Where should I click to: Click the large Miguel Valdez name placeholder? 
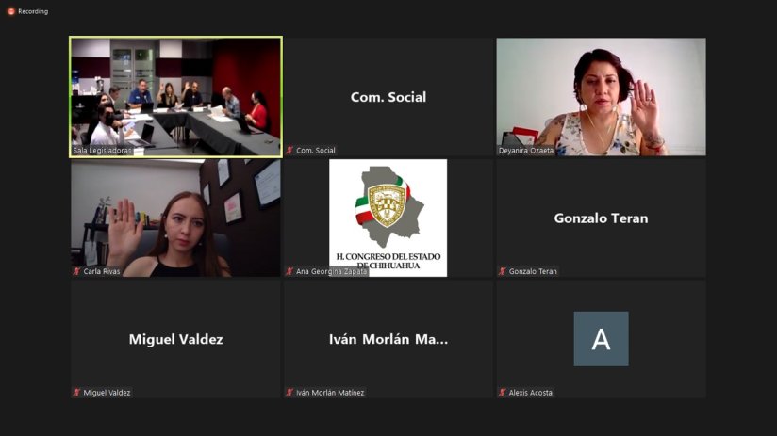pos(176,339)
